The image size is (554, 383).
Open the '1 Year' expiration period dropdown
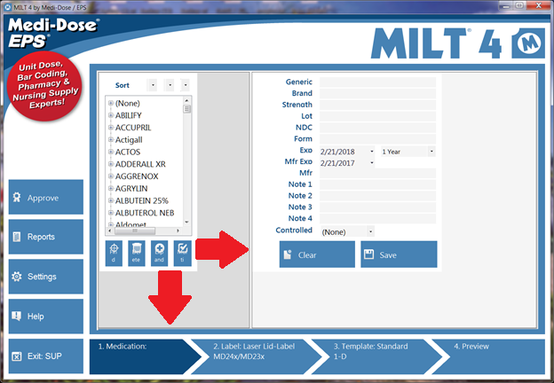point(431,152)
